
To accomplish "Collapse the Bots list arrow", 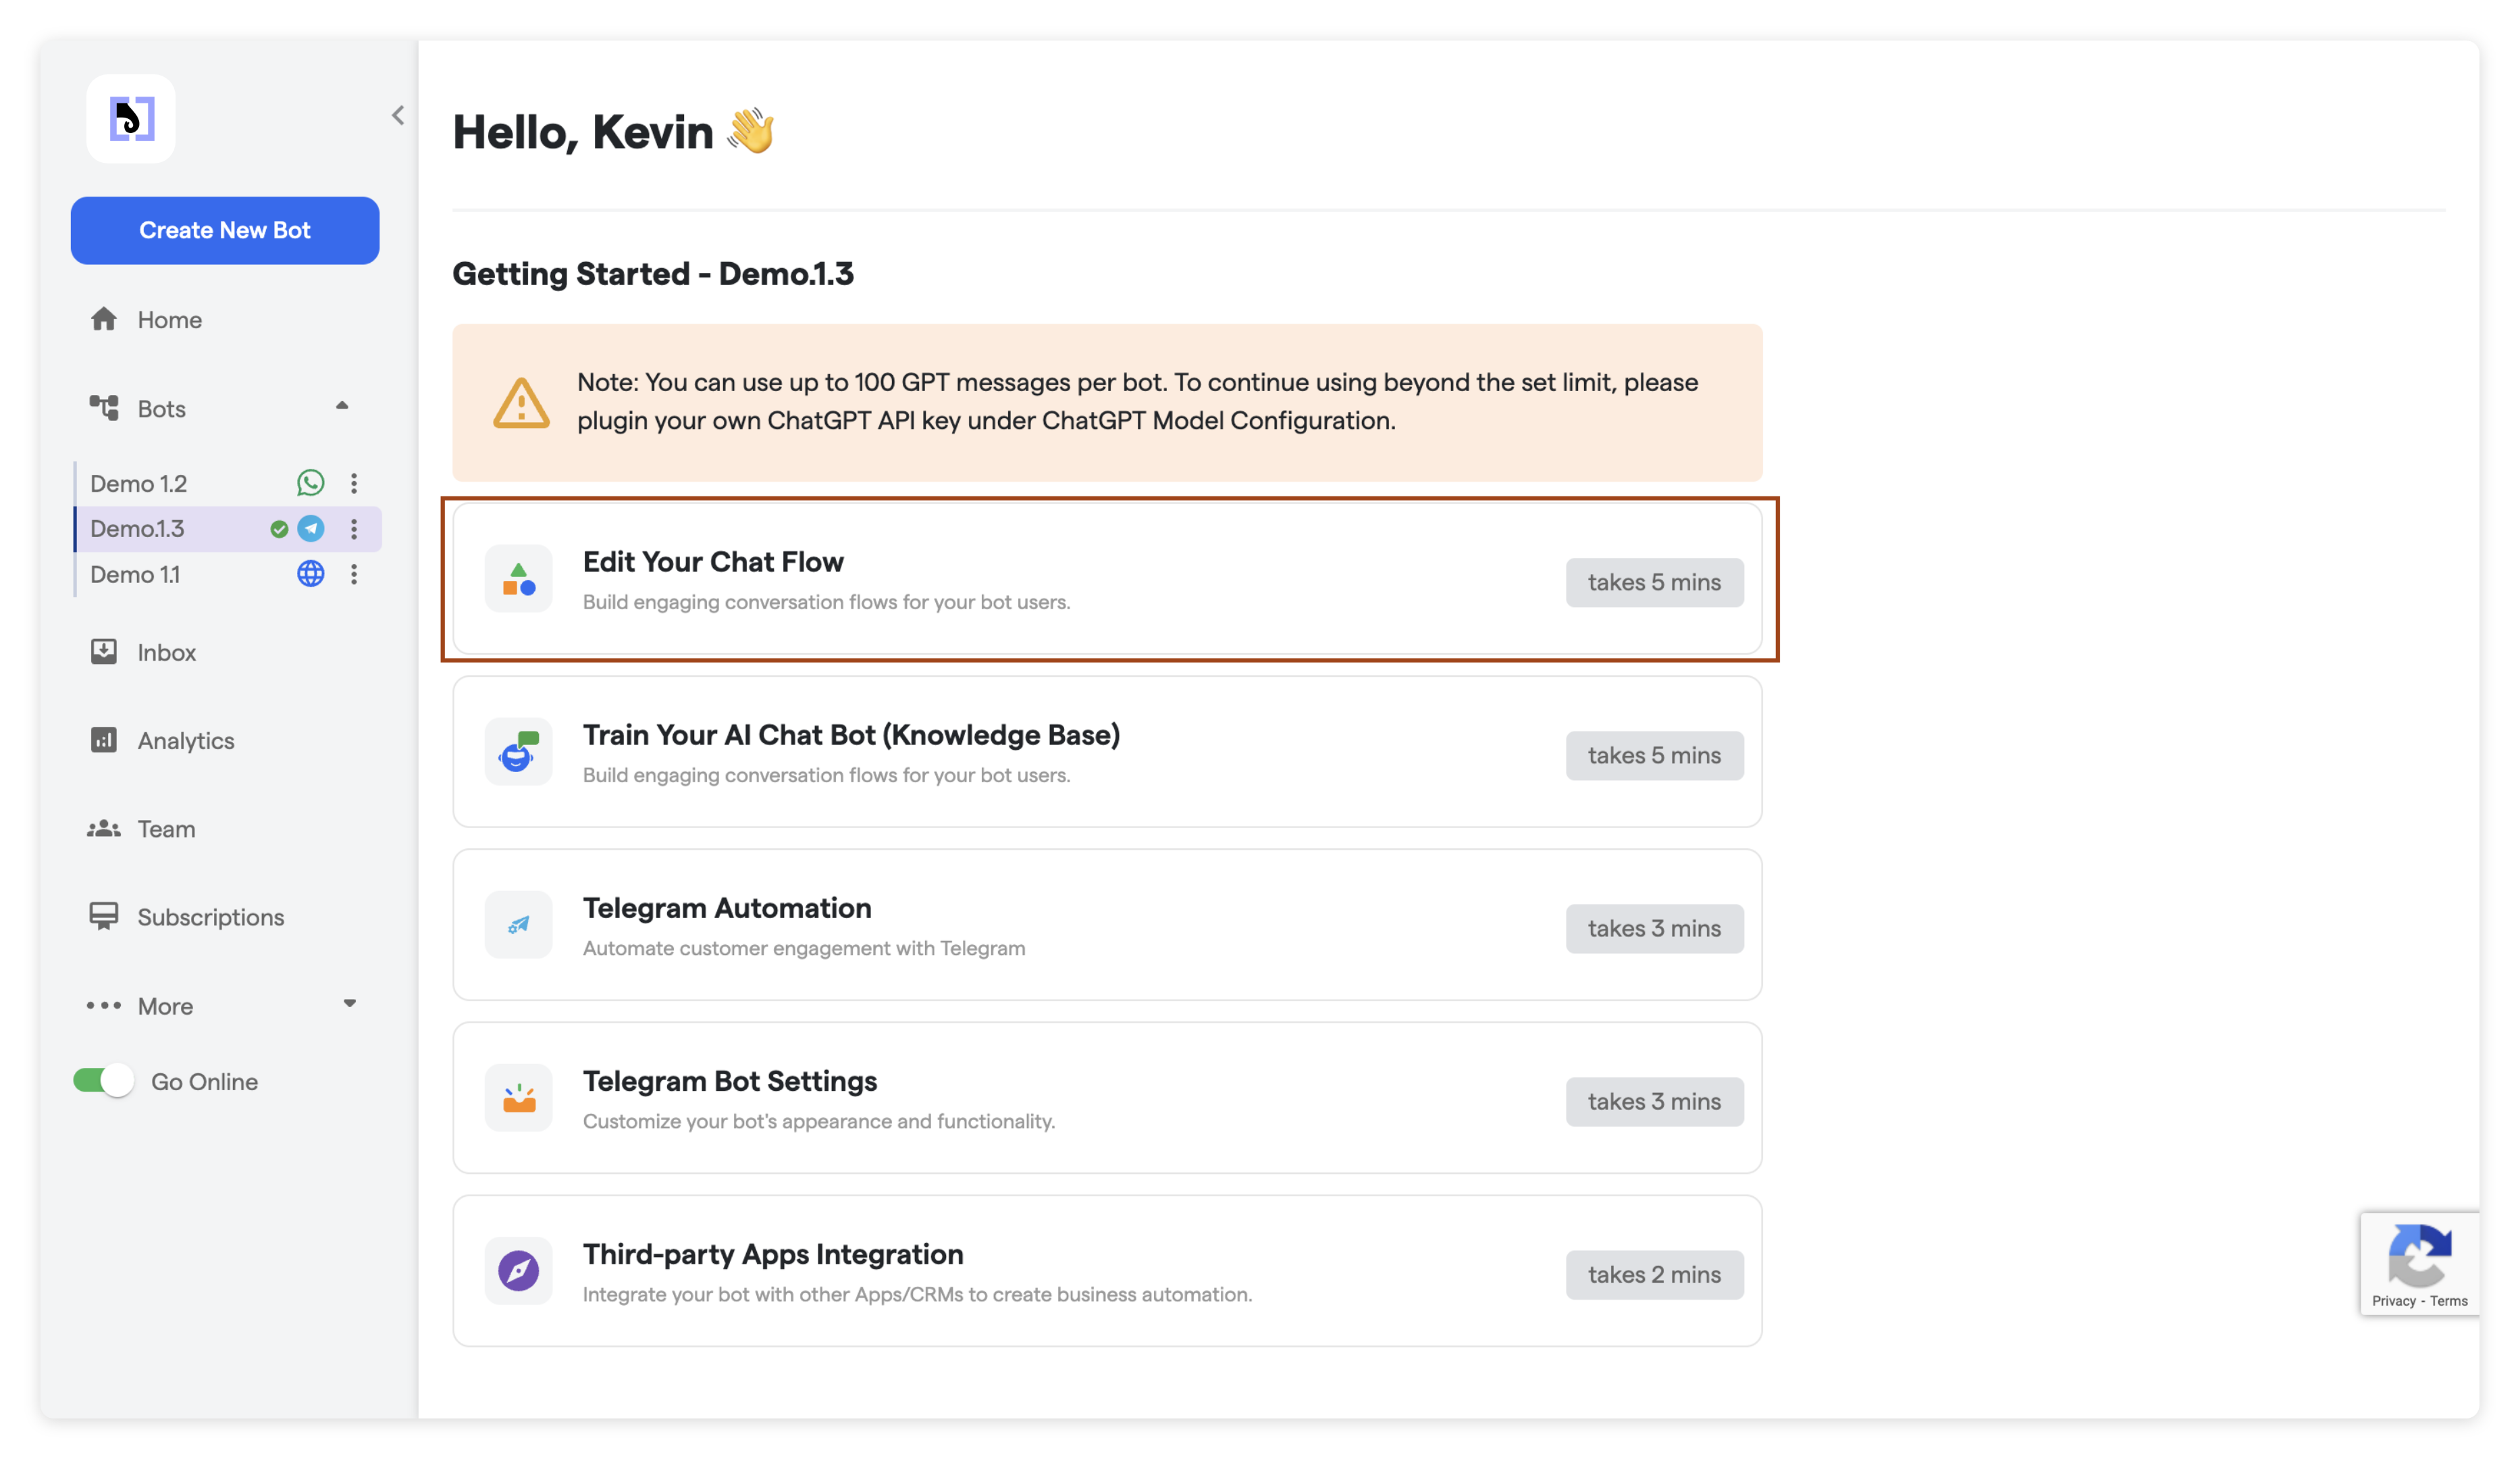I will tap(342, 406).
